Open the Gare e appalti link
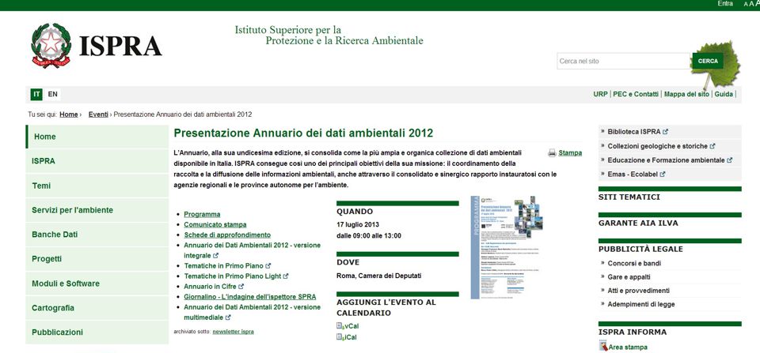Image resolution: width=760 pixels, height=353 pixels. tap(629, 277)
